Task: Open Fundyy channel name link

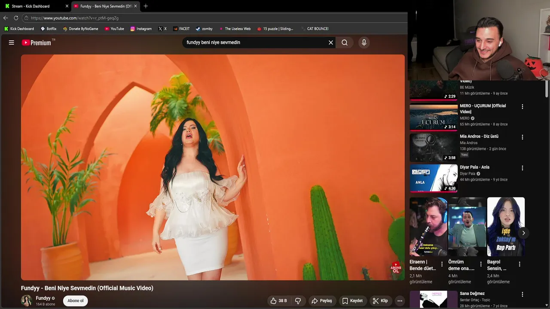Action: click(43, 298)
